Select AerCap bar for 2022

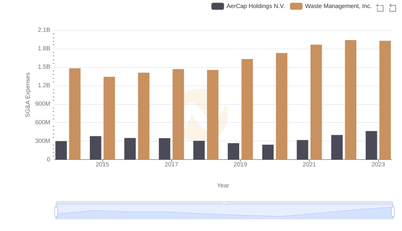[337, 147]
